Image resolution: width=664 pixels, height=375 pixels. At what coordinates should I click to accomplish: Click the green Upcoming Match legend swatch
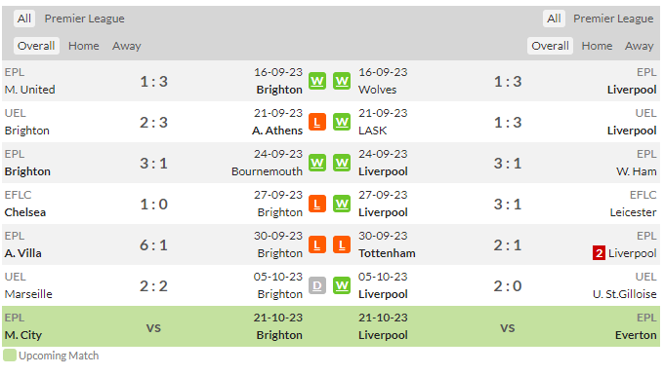tap(10, 356)
